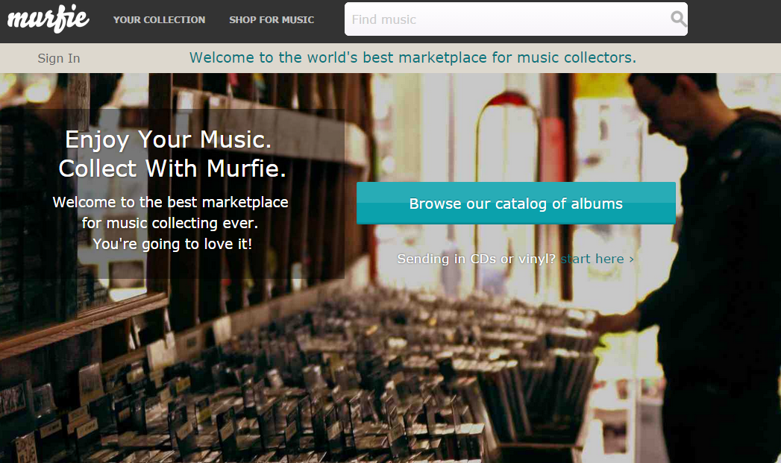The width and height of the screenshot is (781, 463).
Task: Click the arrow after 'start here'
Action: [x=632, y=259]
